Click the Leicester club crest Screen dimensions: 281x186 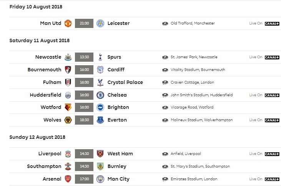[x=100, y=23]
